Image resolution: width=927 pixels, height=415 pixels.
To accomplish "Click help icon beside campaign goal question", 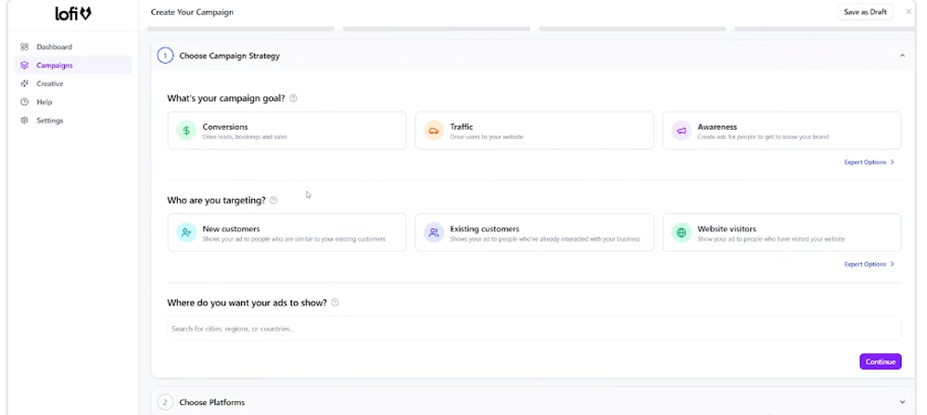I will 294,98.
